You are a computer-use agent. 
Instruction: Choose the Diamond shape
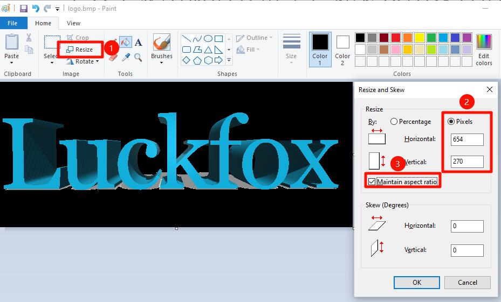(x=187, y=60)
